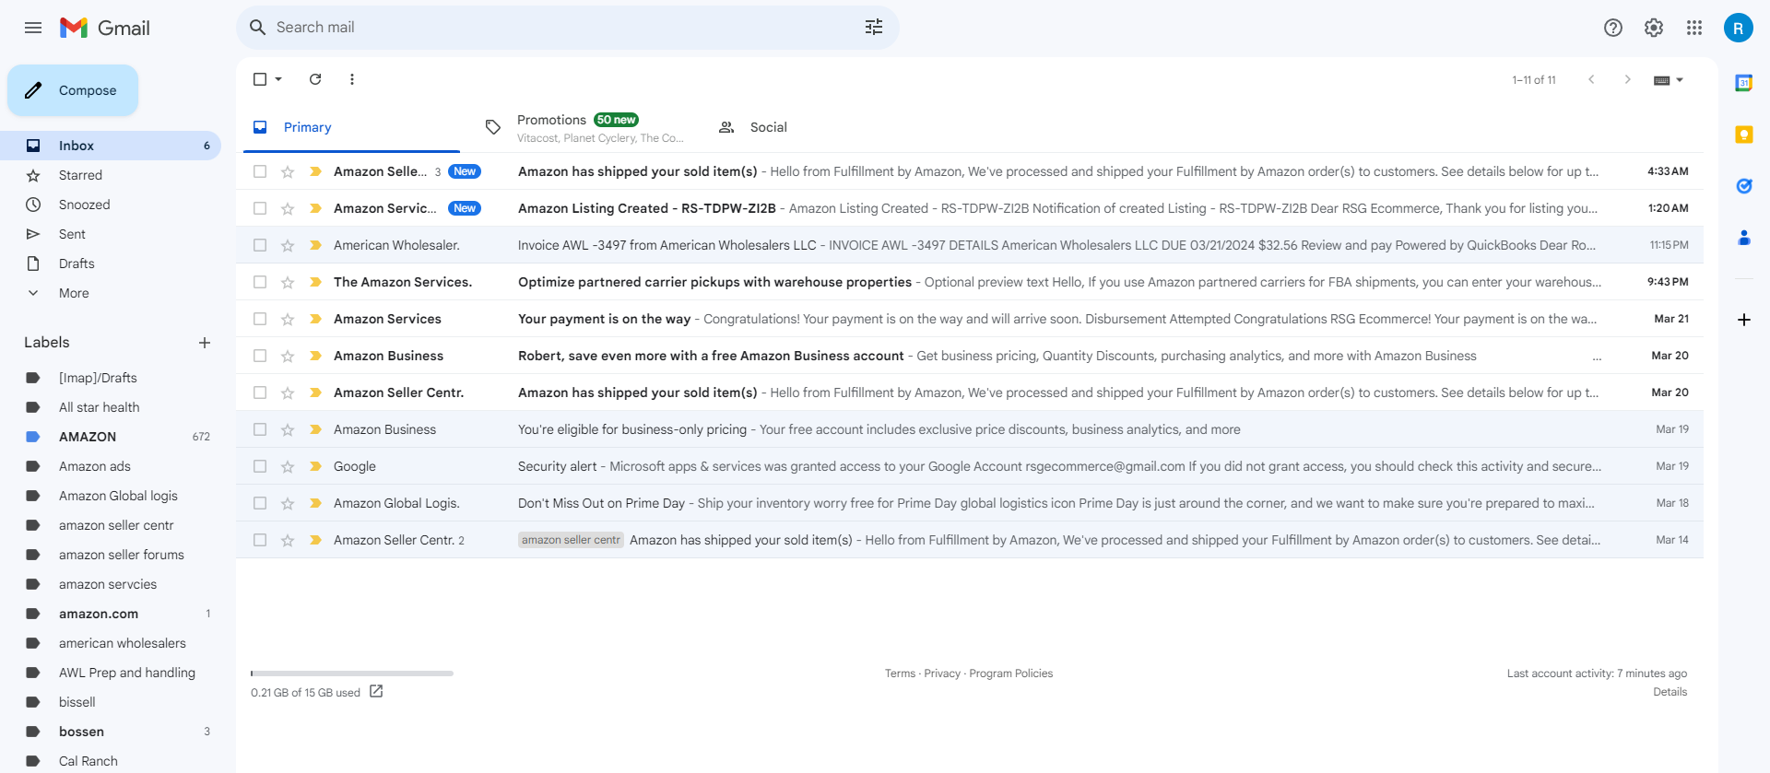The image size is (1770, 773).
Task: Open the Inbox folder
Action: pyautogui.click(x=111, y=146)
